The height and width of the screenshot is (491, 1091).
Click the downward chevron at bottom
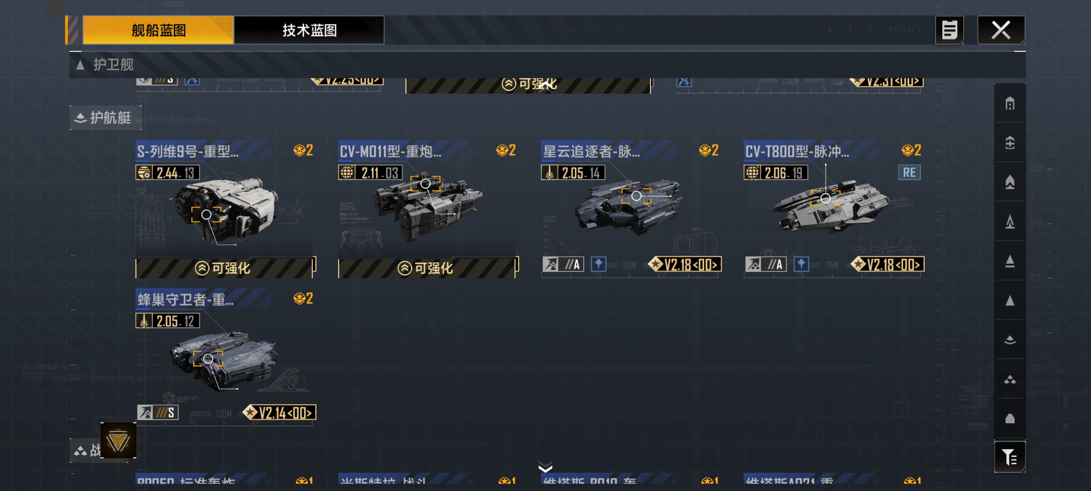coord(545,466)
